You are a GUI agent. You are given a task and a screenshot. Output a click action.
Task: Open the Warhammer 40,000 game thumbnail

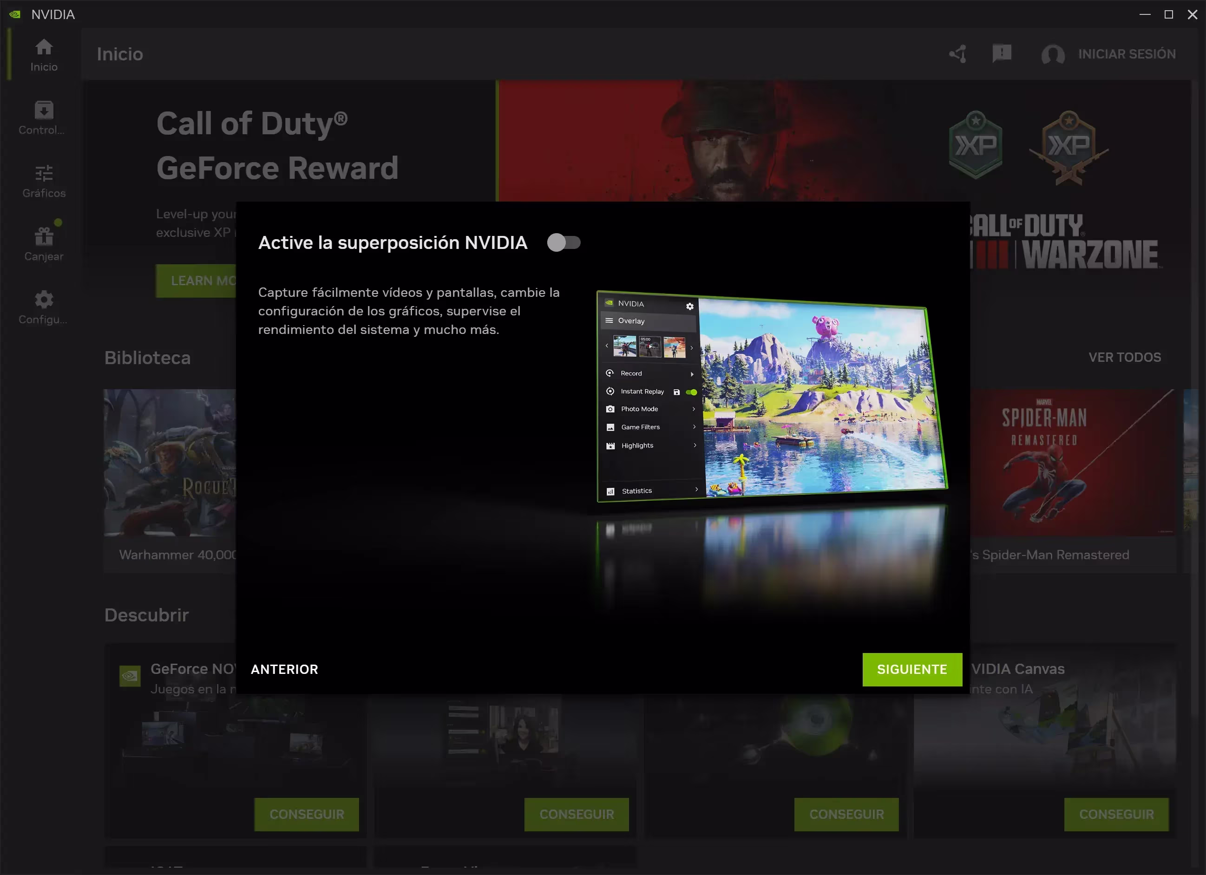click(x=170, y=463)
